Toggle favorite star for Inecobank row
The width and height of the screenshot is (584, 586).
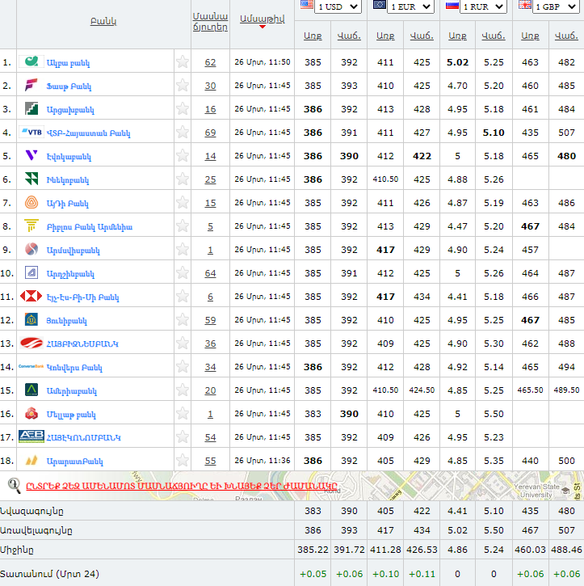pos(183,179)
